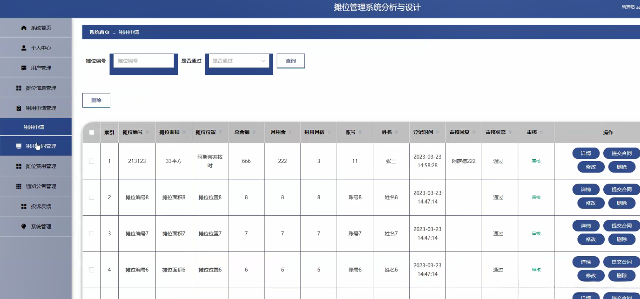The height and width of the screenshot is (299, 640).
Task: Open the 是否通过 dropdown filter
Action: pos(239,61)
